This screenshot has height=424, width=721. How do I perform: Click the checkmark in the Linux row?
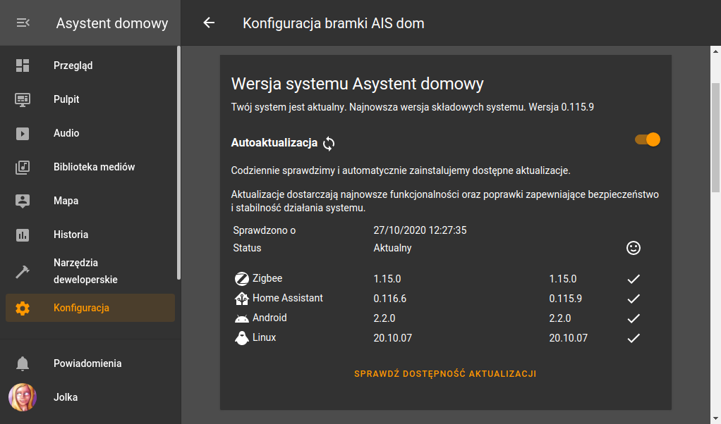(x=634, y=338)
